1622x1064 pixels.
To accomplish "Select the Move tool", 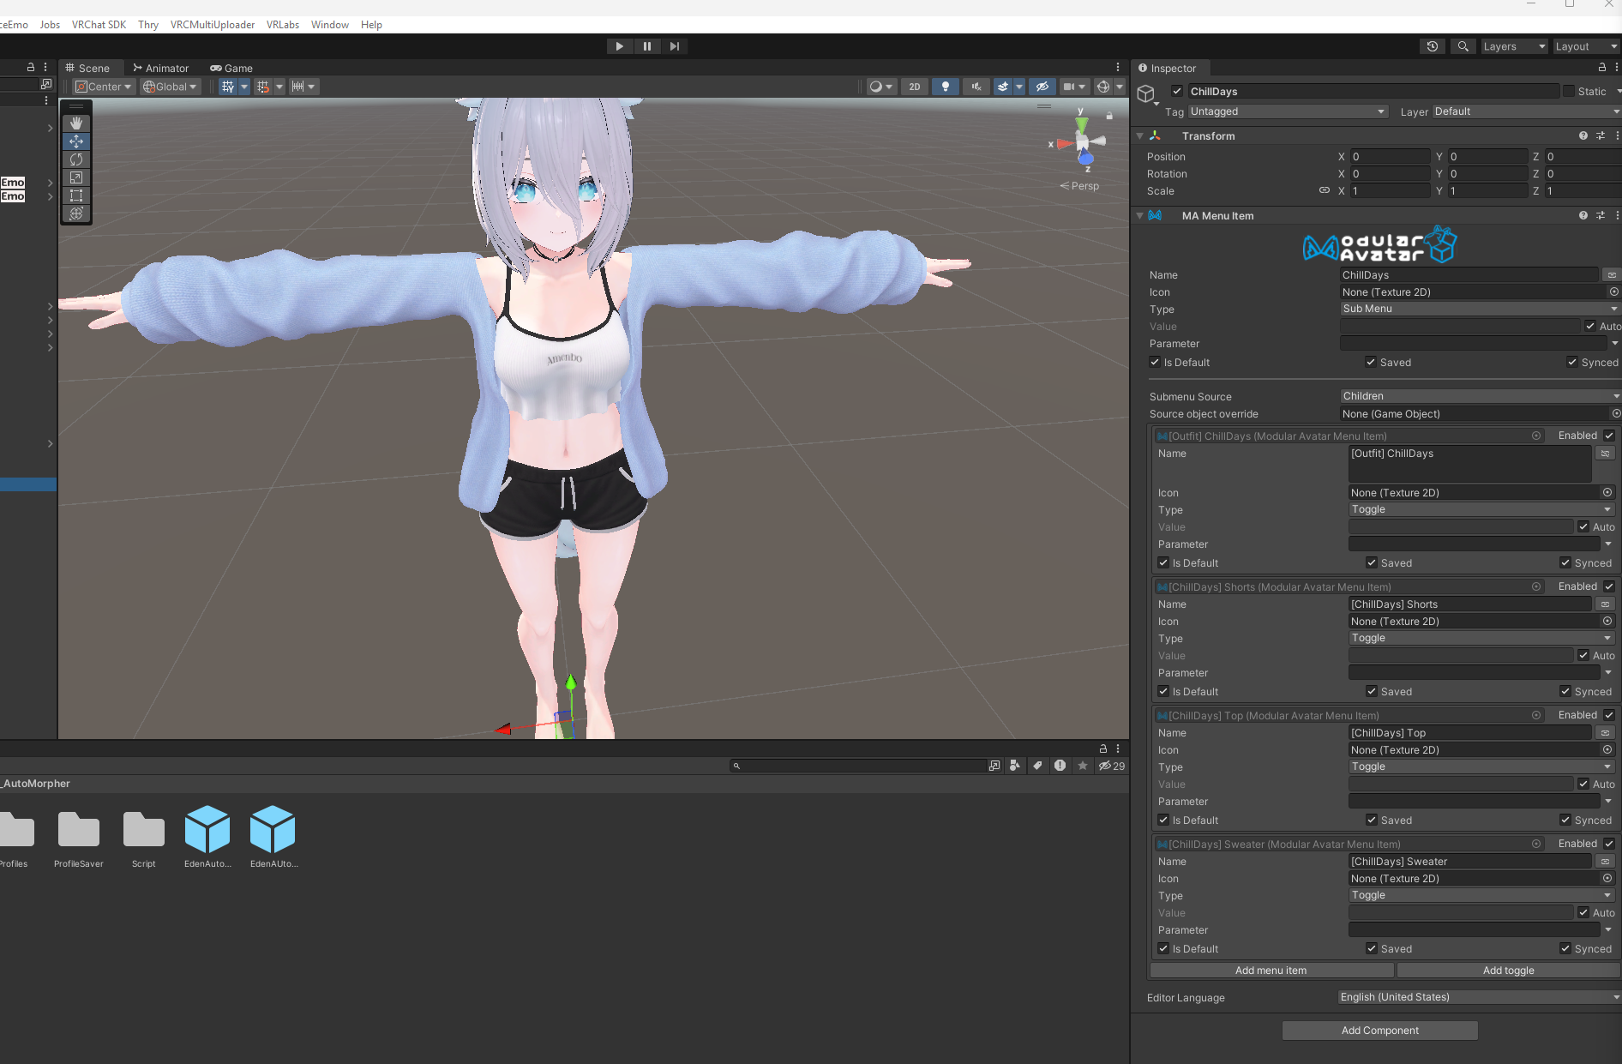I will 76,141.
